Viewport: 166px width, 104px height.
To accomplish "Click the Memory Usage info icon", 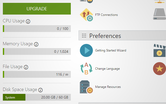I will point(36,44).
